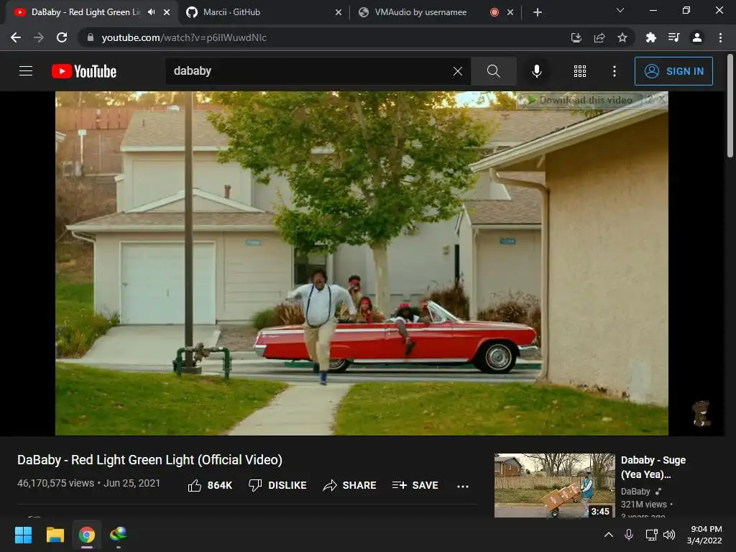Click the page vertical scrollbar
The image size is (736, 552).
(x=730, y=106)
